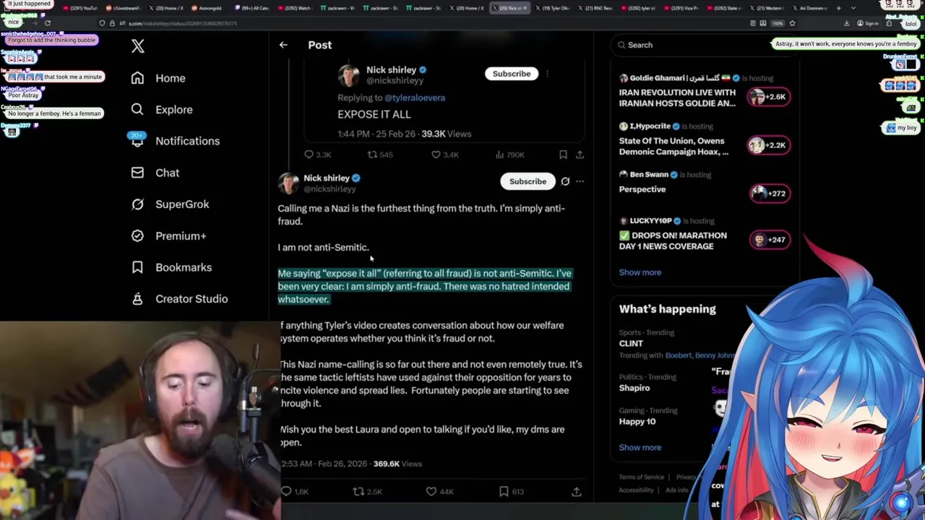Click the browser address bar URL

pos(183,23)
